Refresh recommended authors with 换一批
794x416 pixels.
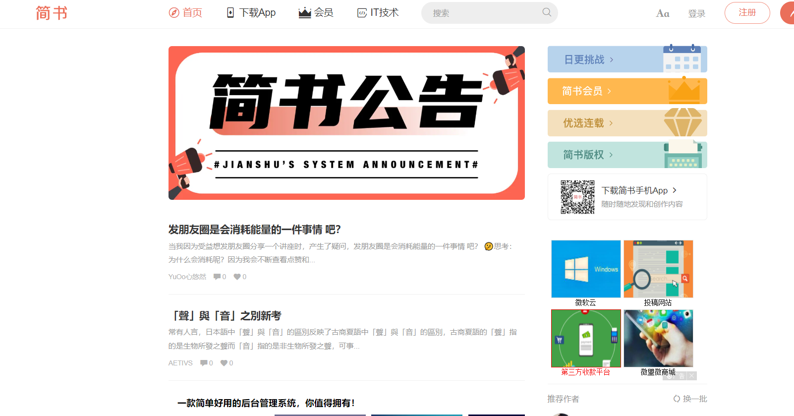coord(690,399)
